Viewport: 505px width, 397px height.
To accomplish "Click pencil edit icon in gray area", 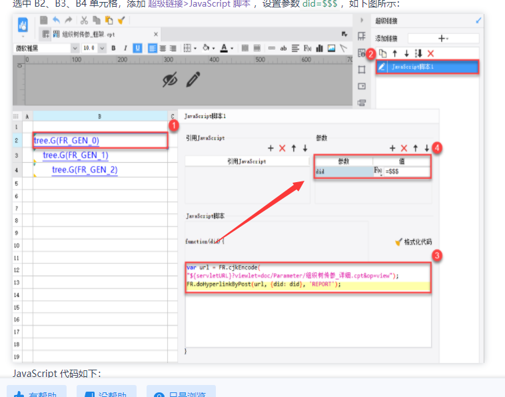I will point(193,79).
